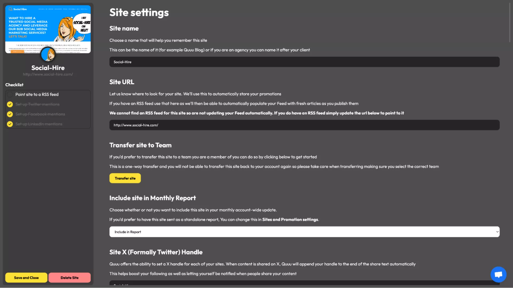Image resolution: width=513 pixels, height=288 pixels.
Task: Click the dropdown arrow on the report selector
Action: [497, 232]
